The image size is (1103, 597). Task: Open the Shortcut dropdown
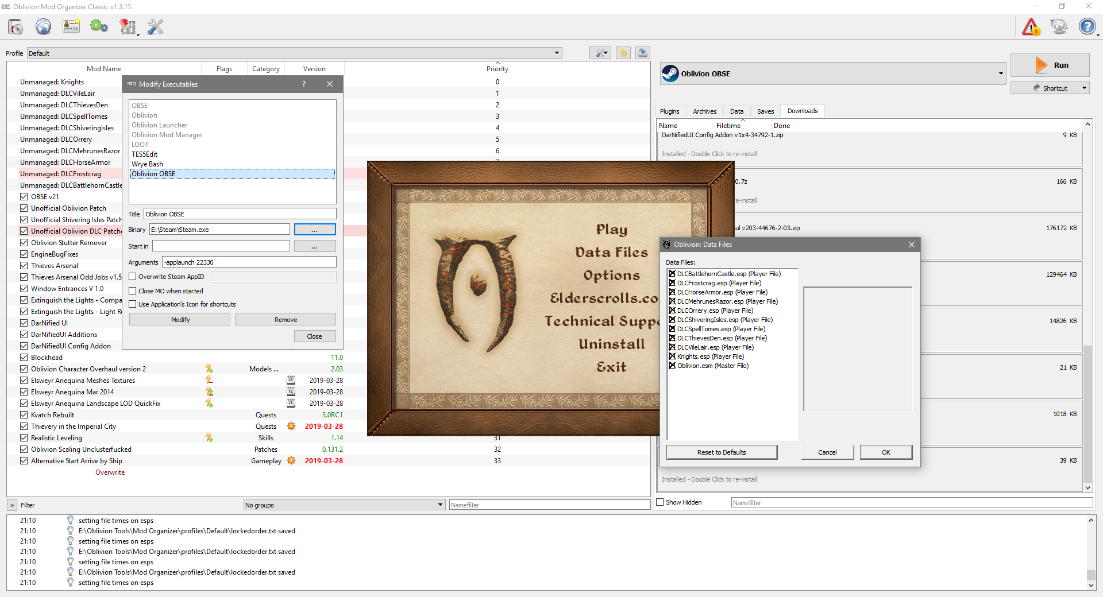pyautogui.click(x=1050, y=88)
